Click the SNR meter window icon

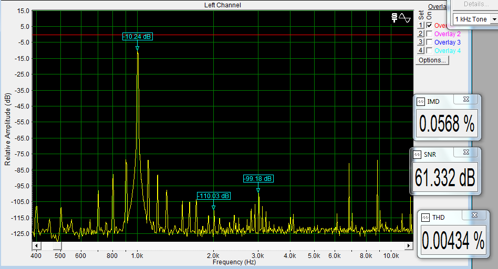pyautogui.click(x=417, y=155)
